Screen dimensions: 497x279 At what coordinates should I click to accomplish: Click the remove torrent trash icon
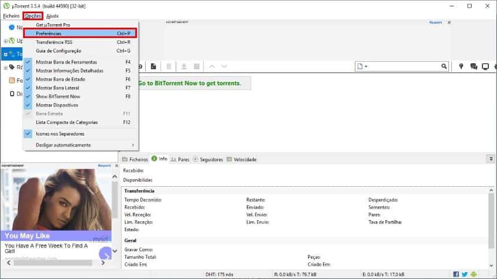tap(169, 66)
